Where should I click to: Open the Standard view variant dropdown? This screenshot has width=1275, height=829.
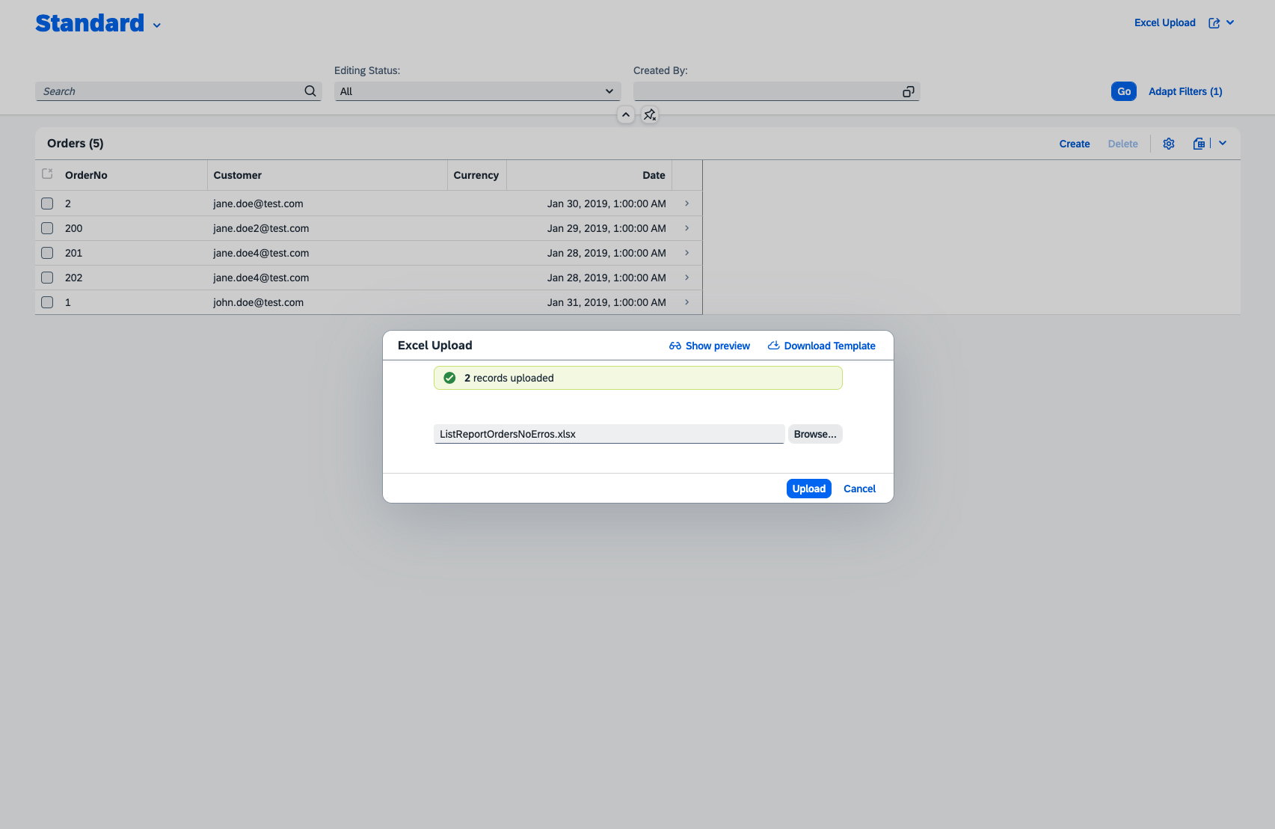click(x=157, y=25)
